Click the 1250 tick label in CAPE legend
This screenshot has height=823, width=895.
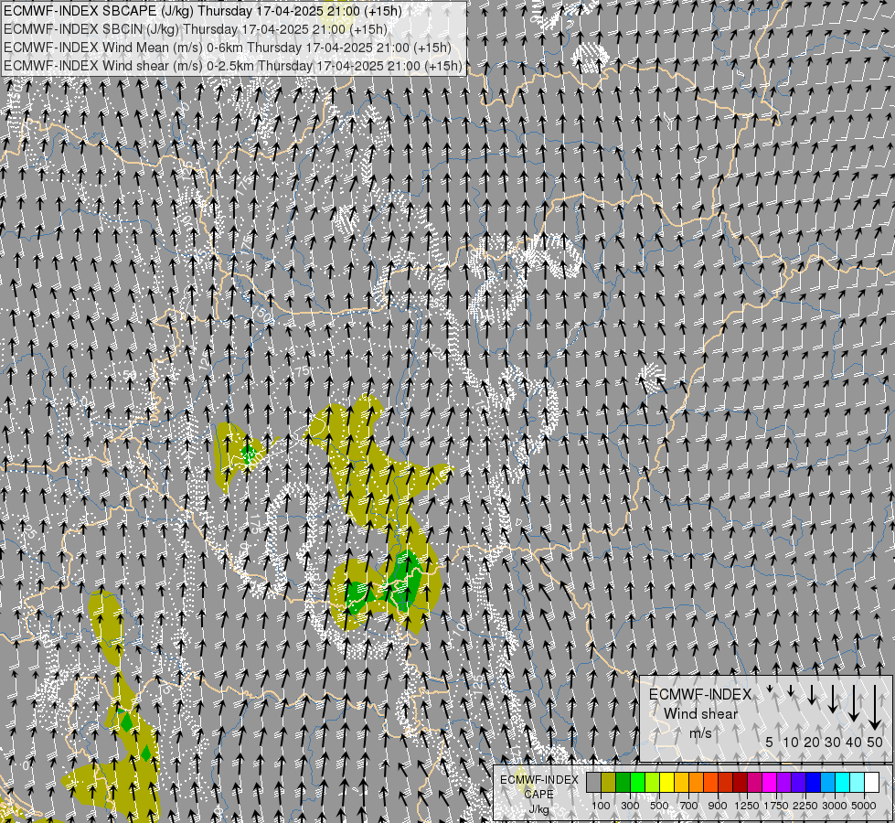click(747, 806)
